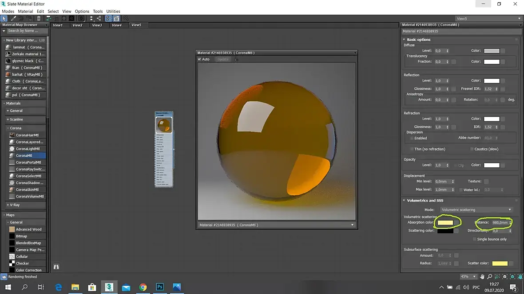Collapse Basic options rollout
Screen dimensions: 524x294
pyautogui.click(x=404, y=40)
